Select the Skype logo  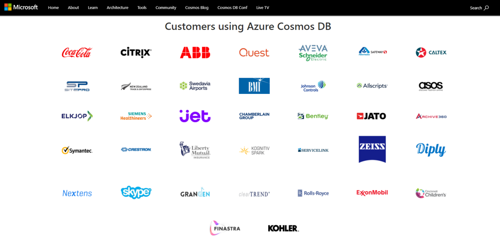[x=136, y=192]
